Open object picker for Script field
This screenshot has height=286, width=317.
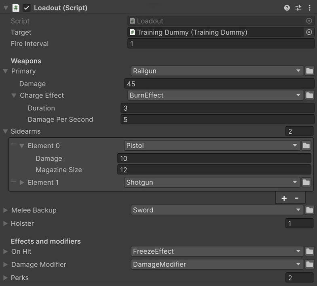click(309, 21)
